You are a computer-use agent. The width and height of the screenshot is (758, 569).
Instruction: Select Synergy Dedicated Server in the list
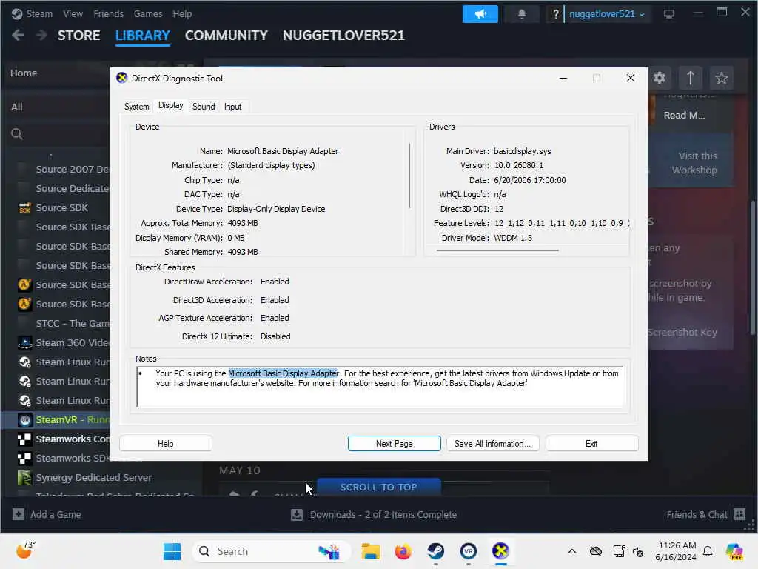tap(94, 478)
